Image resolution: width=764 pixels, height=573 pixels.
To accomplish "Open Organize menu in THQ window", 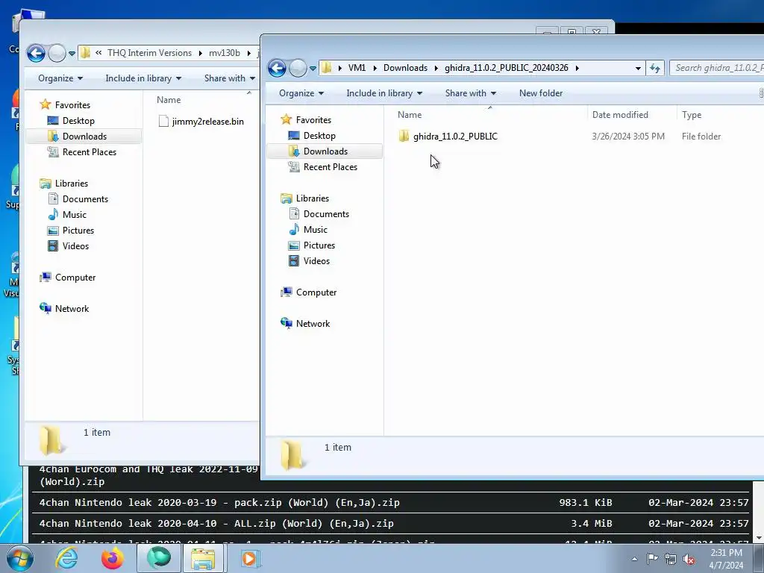I will (60, 78).
